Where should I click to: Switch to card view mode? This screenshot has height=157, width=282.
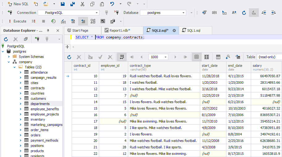click(x=207, y=57)
